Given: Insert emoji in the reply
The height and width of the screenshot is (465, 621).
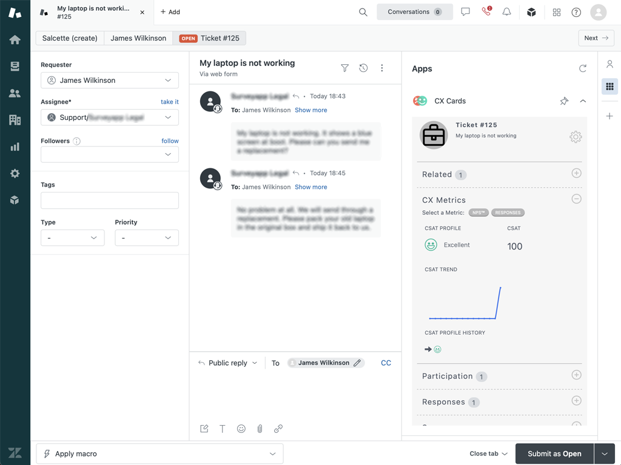Looking at the screenshot, I should tap(241, 429).
